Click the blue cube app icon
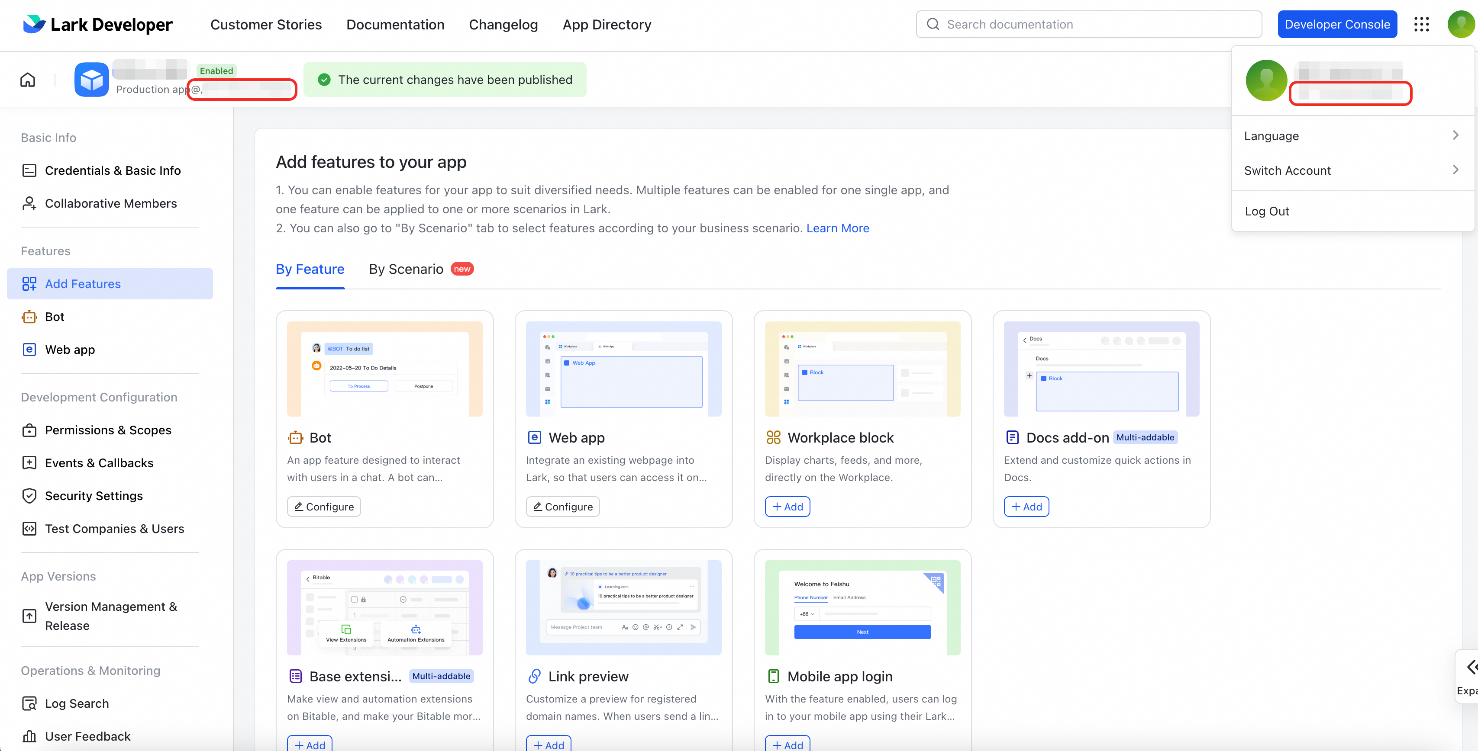The height and width of the screenshot is (751, 1478). (x=91, y=80)
